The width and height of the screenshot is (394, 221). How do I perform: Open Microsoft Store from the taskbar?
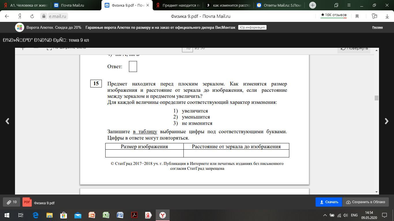(x=63, y=215)
